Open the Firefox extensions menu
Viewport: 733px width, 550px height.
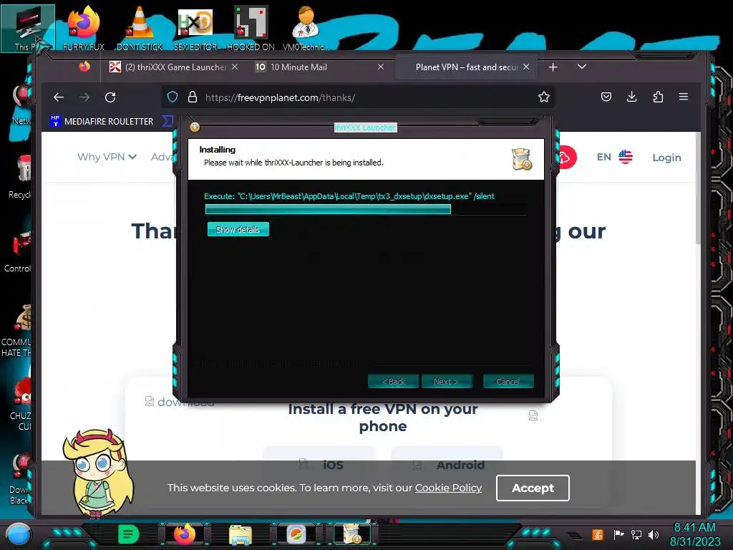coord(658,97)
